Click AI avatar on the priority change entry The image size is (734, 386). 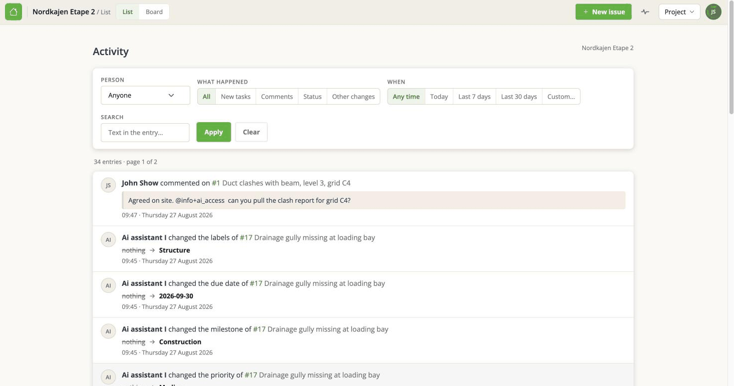(x=108, y=377)
